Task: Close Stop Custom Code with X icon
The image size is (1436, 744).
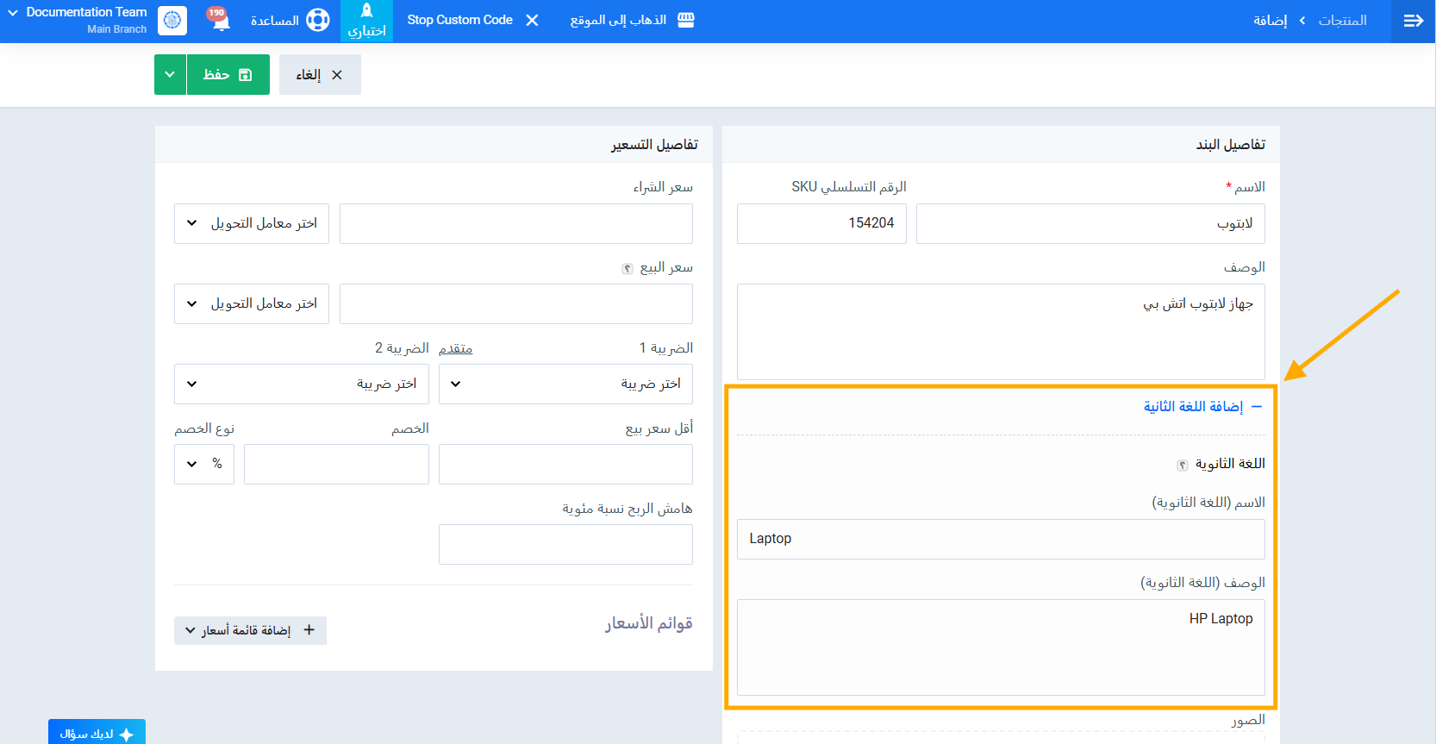Action: (x=532, y=20)
